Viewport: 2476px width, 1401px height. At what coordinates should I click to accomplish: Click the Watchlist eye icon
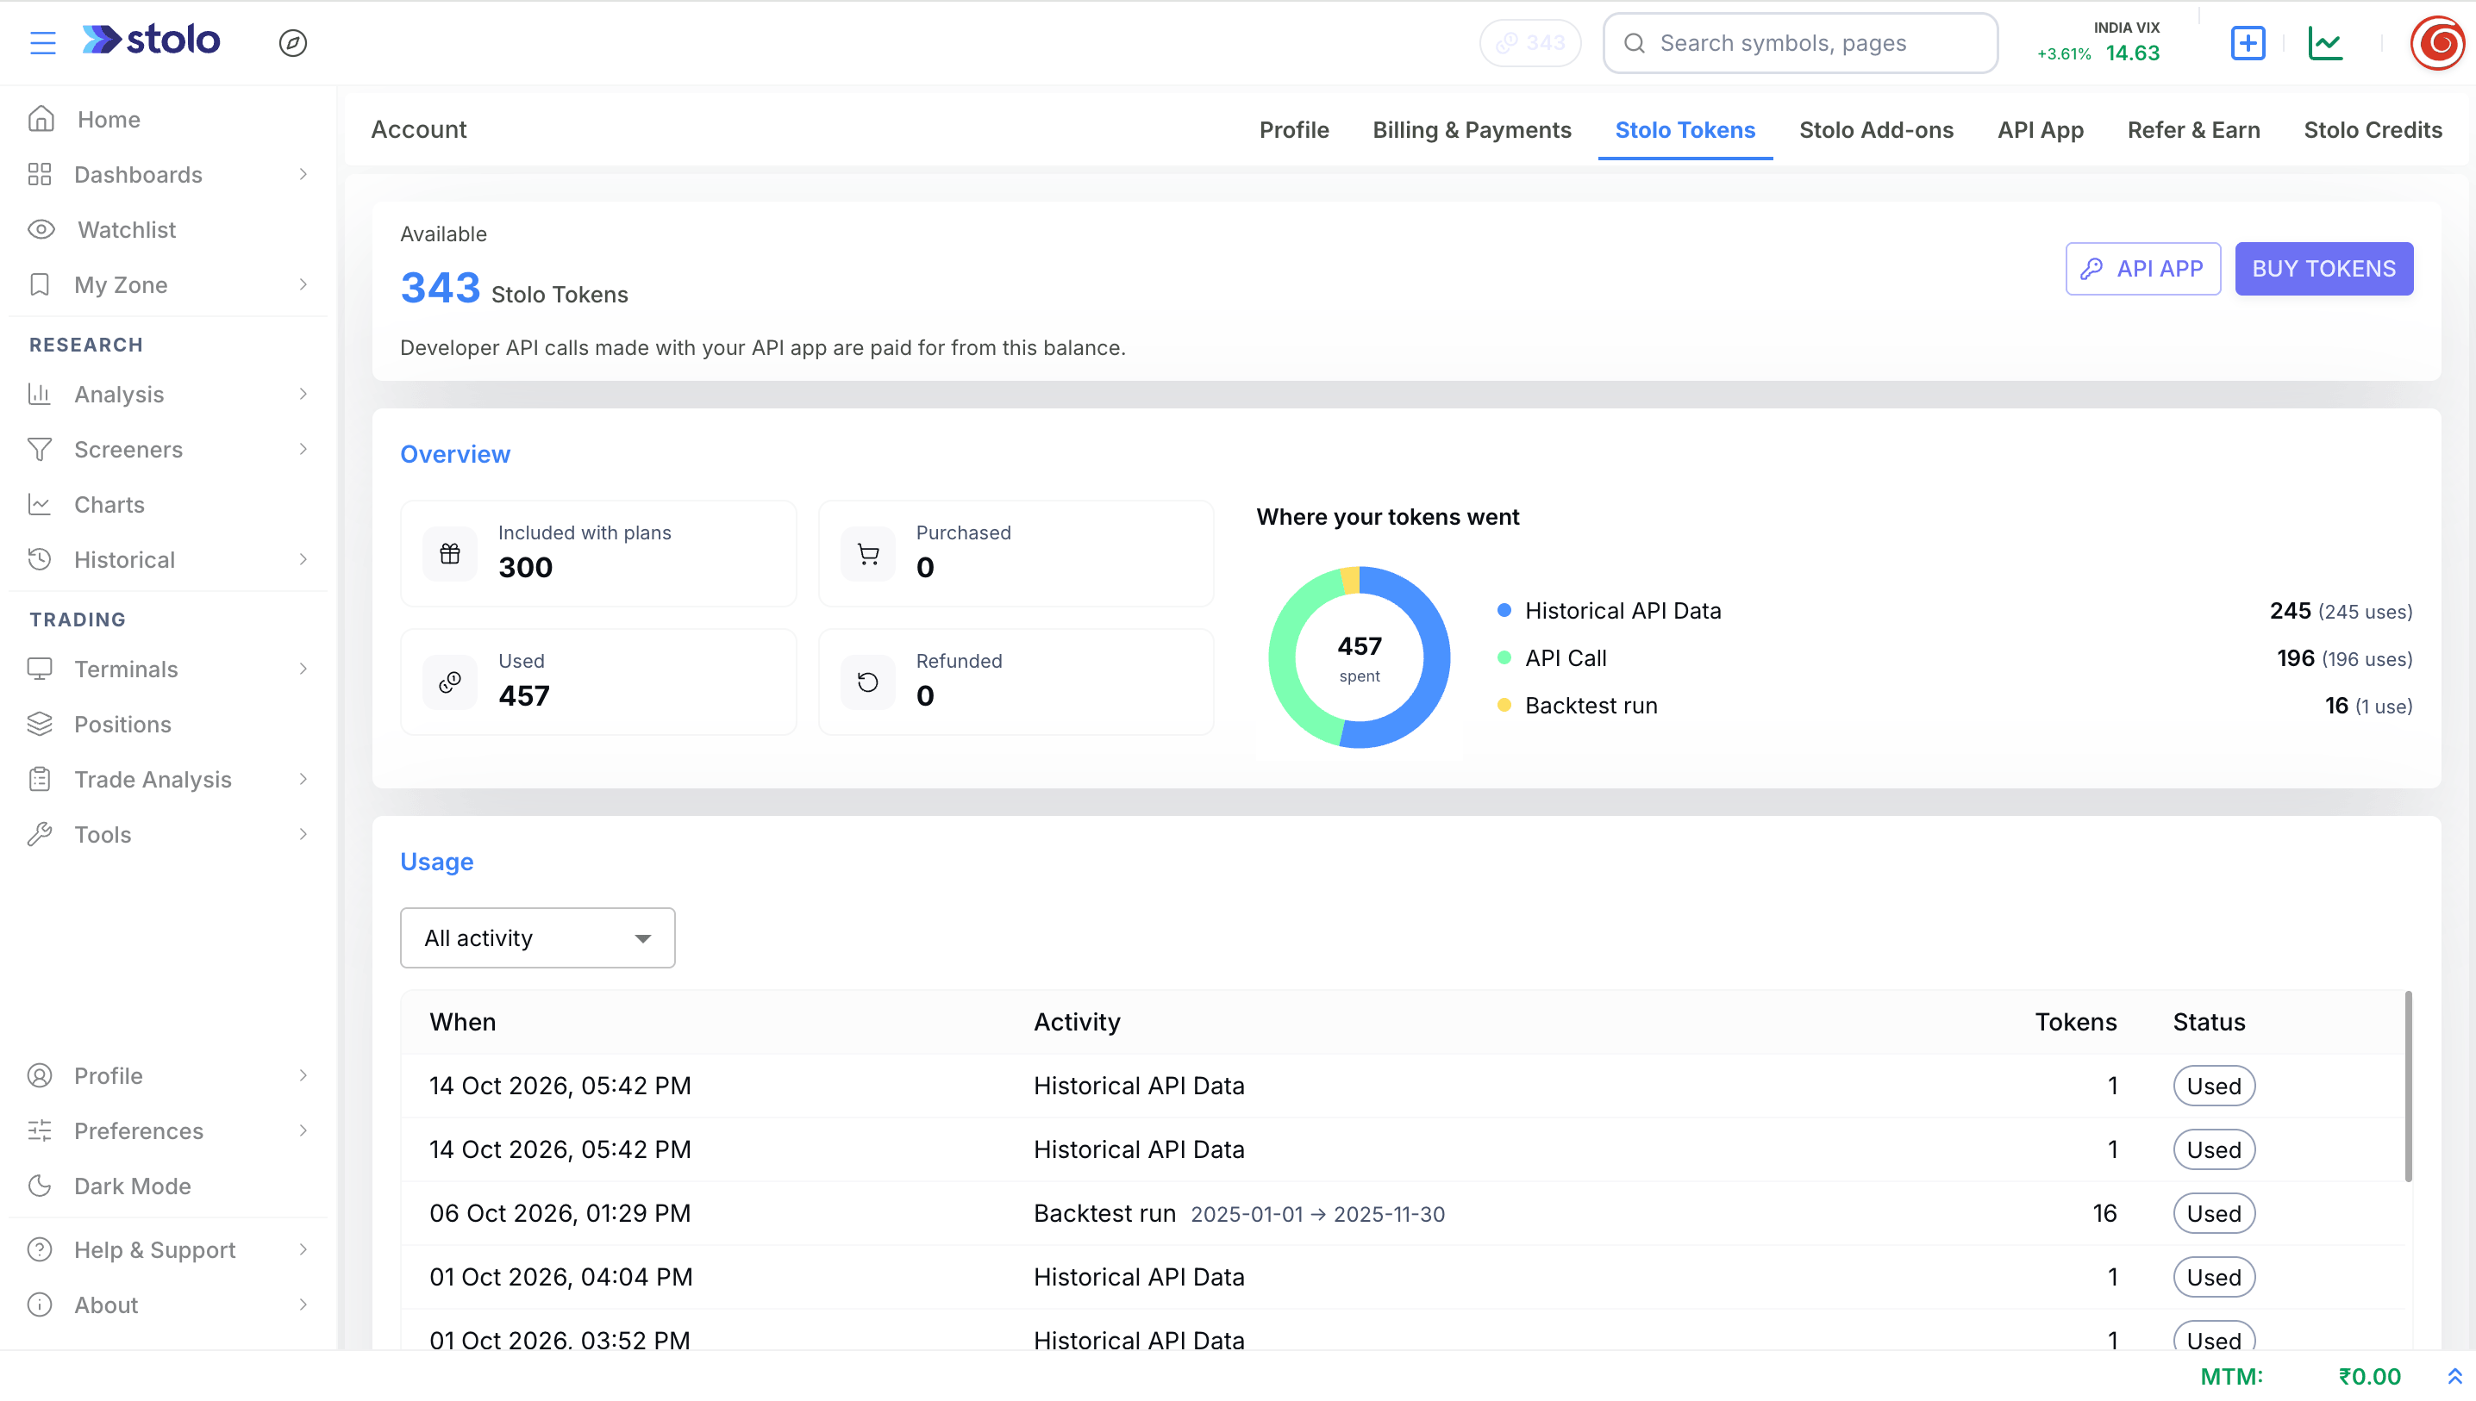coord(41,229)
